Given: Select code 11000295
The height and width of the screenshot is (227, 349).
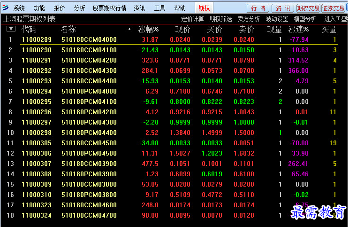Looking at the screenshot, I should click(x=37, y=102).
